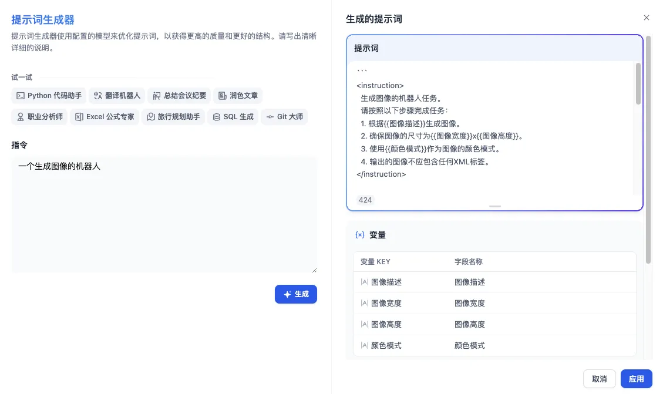Select the 翻译机器人 template chip
Image resolution: width=663 pixels, height=394 pixels.
(116, 96)
